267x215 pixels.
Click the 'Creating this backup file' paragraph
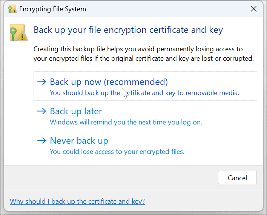click(143, 54)
